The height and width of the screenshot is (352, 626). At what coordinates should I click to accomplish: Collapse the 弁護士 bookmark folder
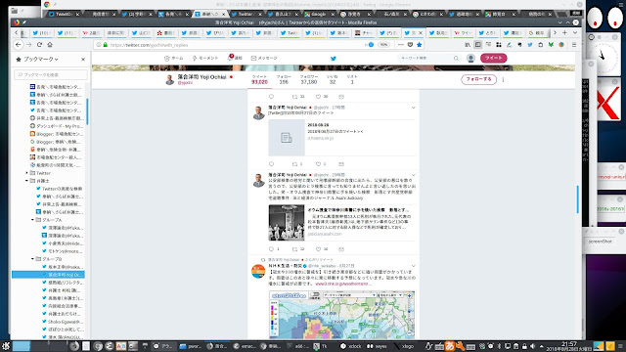point(27,181)
